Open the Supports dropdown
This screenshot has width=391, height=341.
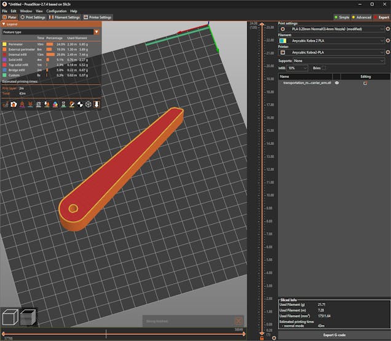338,61
